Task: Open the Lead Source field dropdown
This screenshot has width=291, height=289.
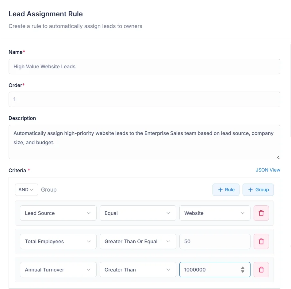Action: pyautogui.click(x=58, y=213)
